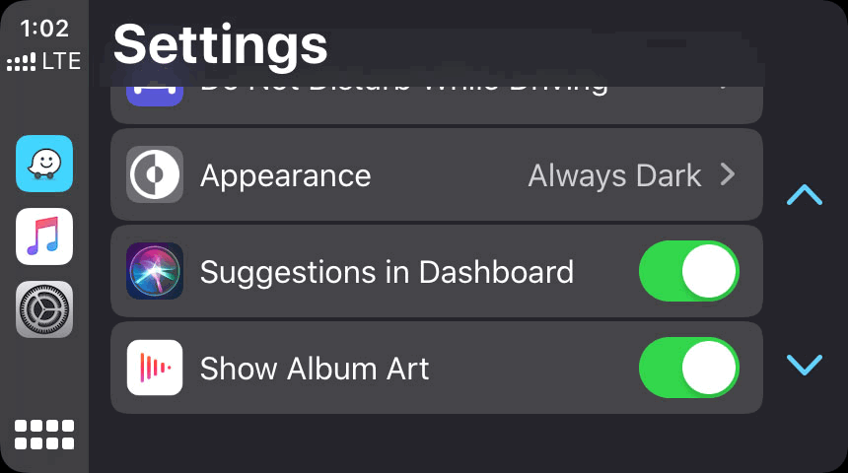Disable the Suggestions in Dashboard toggle

688,271
